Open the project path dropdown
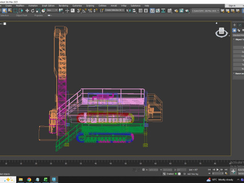Image resolution: width=244 pixels, height=183 pixels. (x=205, y=11)
